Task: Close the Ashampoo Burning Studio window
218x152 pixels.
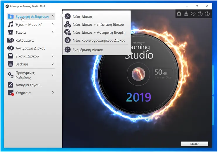Action: click(207, 6)
